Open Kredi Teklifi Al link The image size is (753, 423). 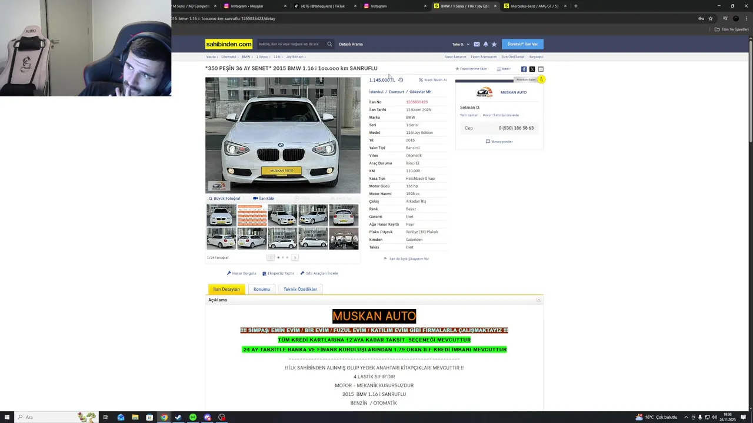click(x=433, y=80)
